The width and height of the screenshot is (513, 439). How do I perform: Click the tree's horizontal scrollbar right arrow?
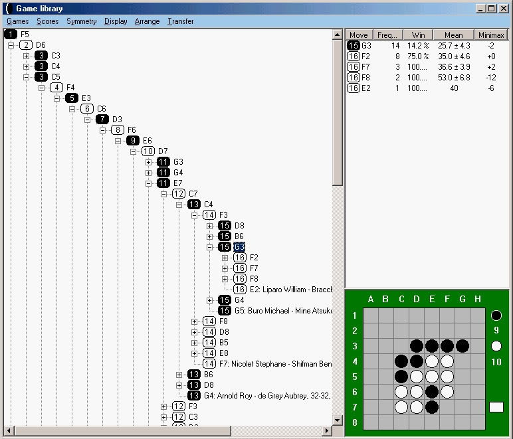click(326, 432)
